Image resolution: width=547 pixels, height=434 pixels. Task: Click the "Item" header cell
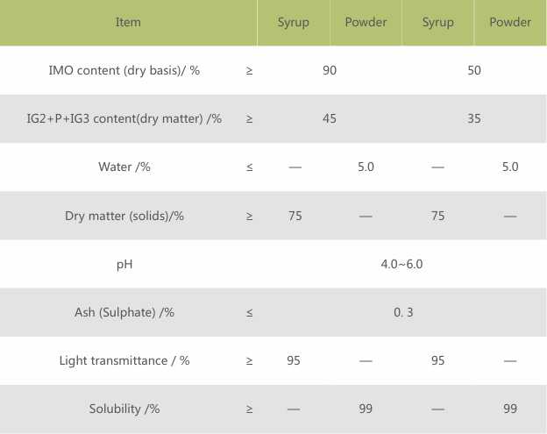pos(128,22)
